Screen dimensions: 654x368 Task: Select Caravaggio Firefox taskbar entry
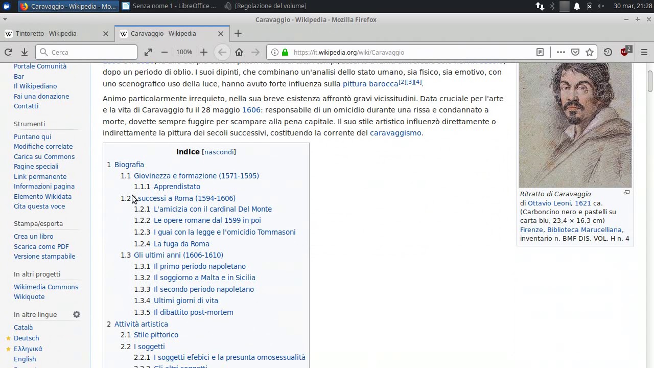68,6
